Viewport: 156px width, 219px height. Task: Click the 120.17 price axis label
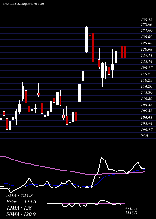[147, 68]
